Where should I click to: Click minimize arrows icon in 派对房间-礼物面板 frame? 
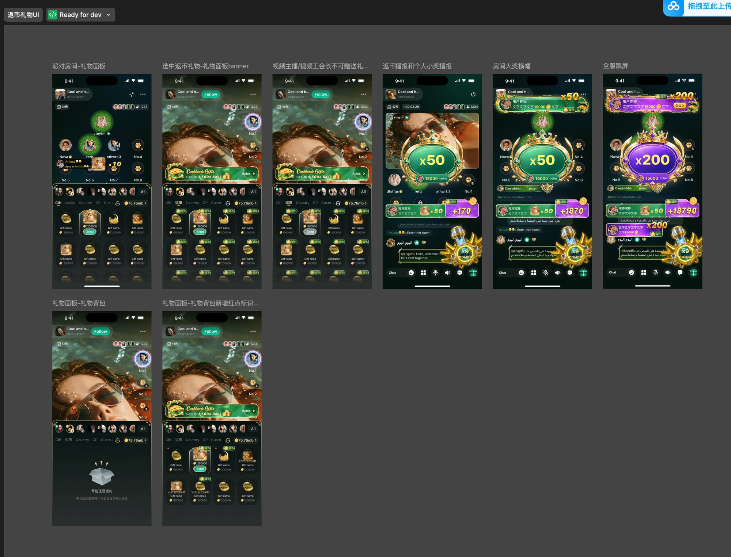132,94
